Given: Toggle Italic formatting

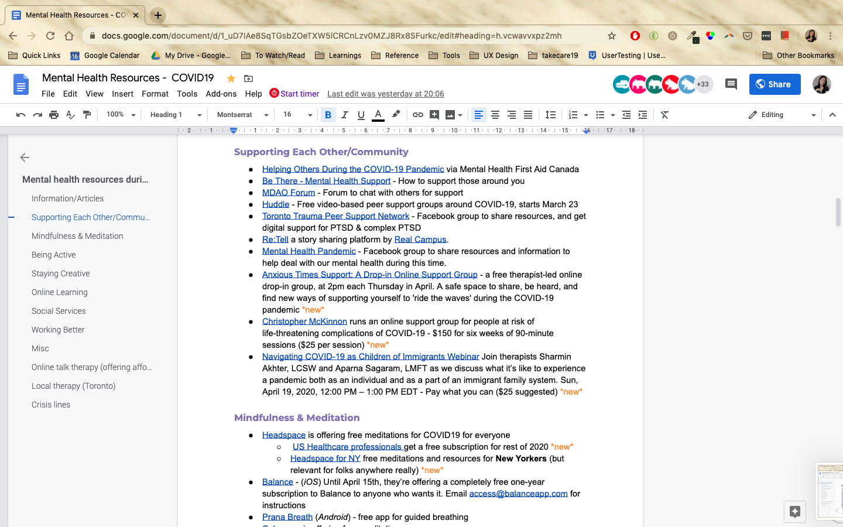Looking at the screenshot, I should [x=344, y=115].
